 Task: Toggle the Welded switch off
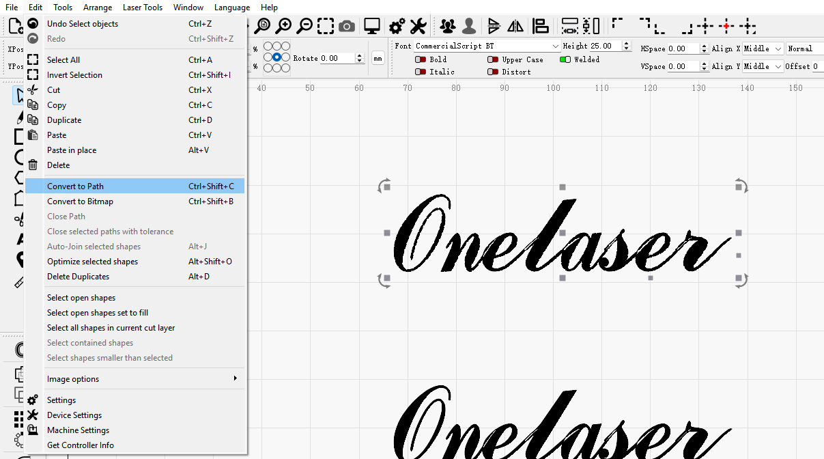(x=565, y=59)
